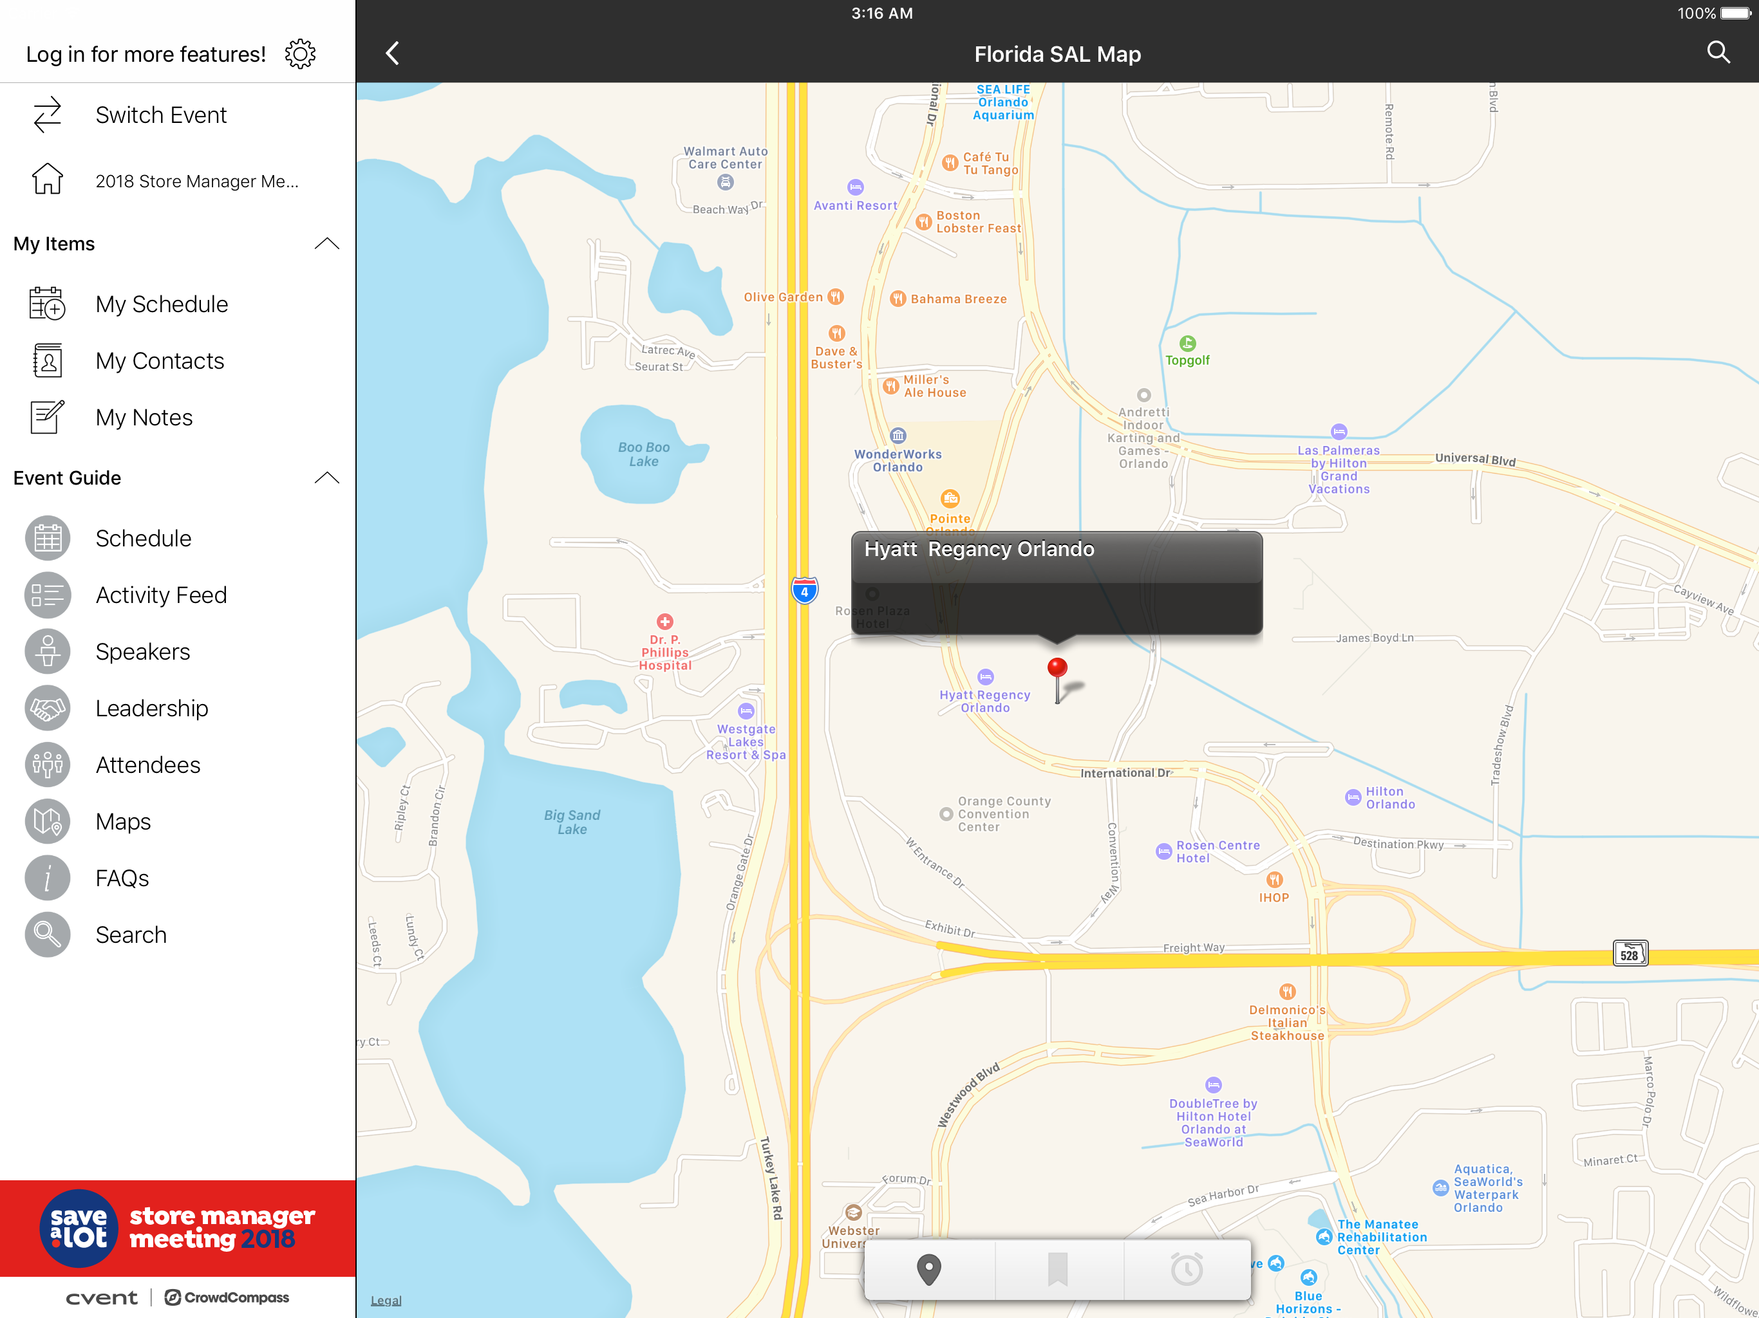Viewport: 1759px width, 1318px height.
Task: Tap the Aquatica SeaWorld's Waterpark label
Action: [x=1488, y=1187]
